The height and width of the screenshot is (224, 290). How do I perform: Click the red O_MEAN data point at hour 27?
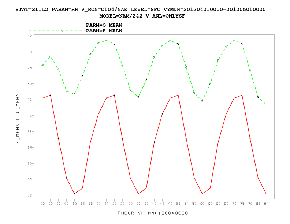point(114,95)
